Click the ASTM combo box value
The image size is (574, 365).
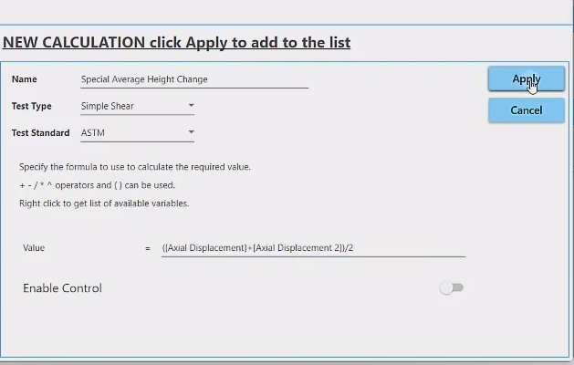pos(128,133)
